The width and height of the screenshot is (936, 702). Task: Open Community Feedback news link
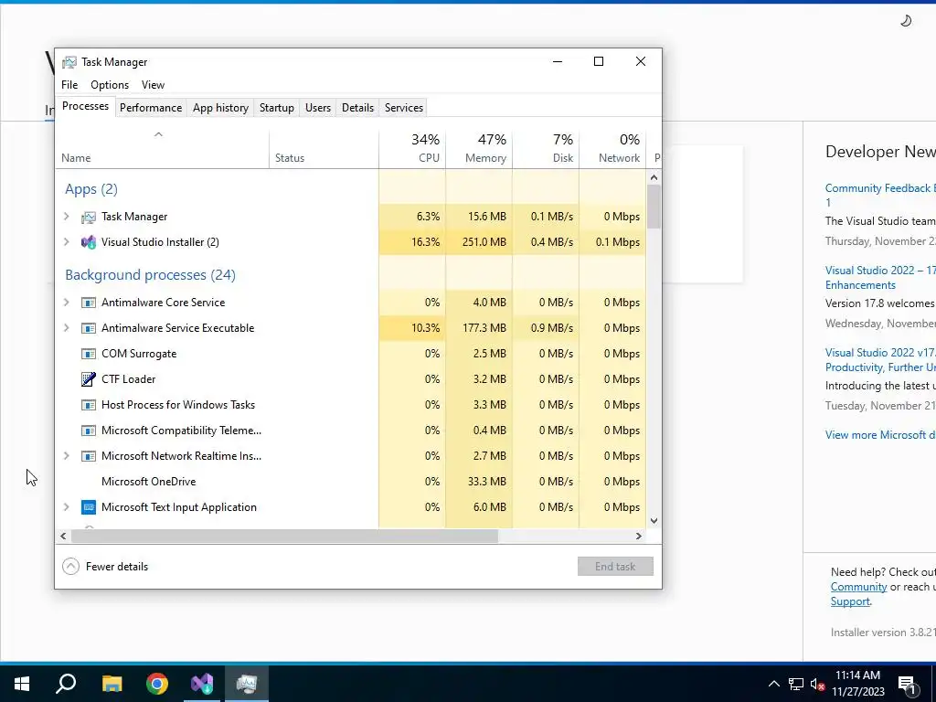[880, 196]
